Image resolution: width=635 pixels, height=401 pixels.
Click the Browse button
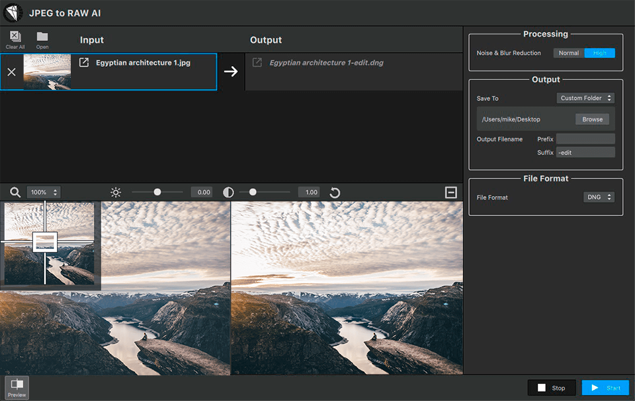click(x=592, y=120)
